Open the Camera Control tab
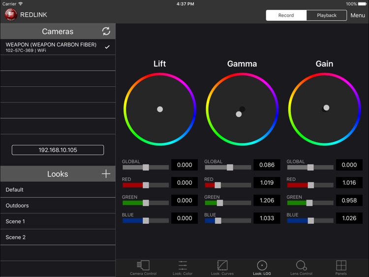This screenshot has height=277, width=369. tap(143, 268)
